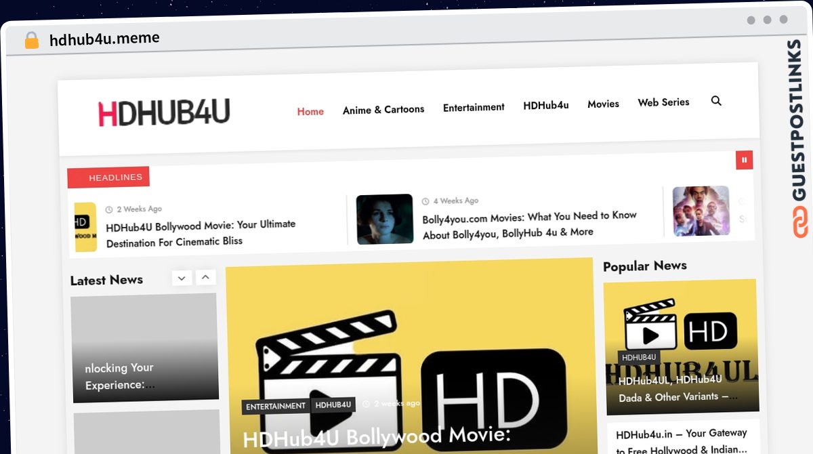813x454 pixels.
Task: Click the yellow HD headline thumbnail
Action: pyautogui.click(x=85, y=227)
